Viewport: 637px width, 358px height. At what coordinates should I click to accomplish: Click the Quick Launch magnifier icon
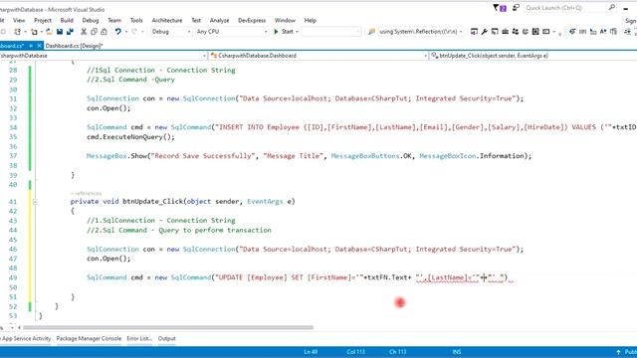click(612, 7)
